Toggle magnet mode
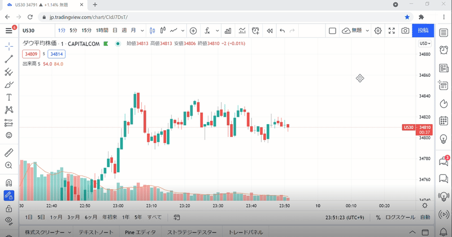This screenshot has width=452, height=237. [x=9, y=183]
